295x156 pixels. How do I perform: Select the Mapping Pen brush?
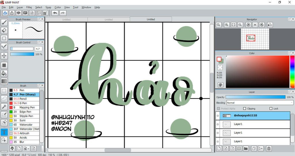coord(24,107)
